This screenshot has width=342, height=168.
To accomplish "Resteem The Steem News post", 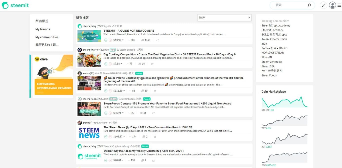I will point(155,137).
